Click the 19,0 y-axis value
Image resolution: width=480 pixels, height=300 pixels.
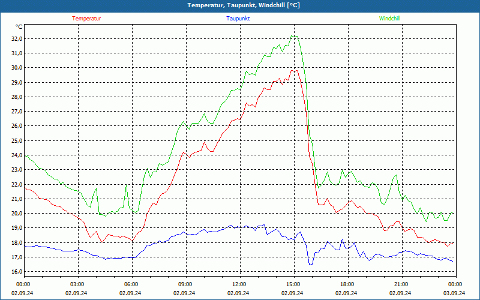point(17,228)
